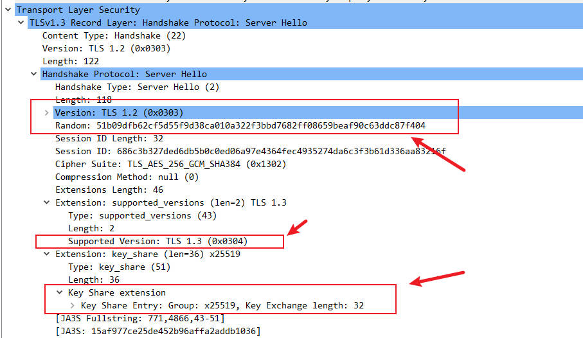
Task: Select Key Share Entry Group x25519 row
Action: [x=222, y=306]
